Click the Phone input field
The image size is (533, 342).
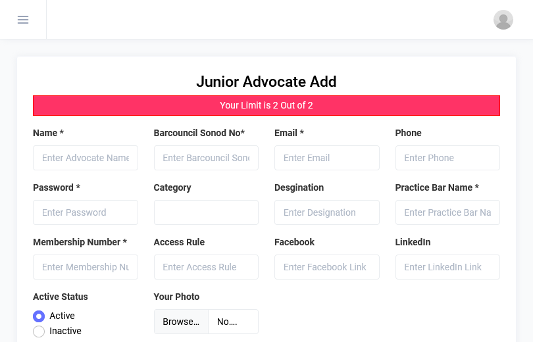(447, 158)
